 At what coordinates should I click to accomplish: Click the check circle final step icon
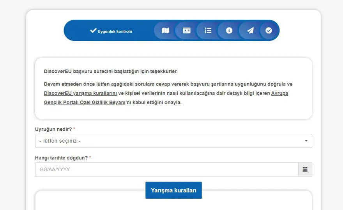[x=269, y=30]
